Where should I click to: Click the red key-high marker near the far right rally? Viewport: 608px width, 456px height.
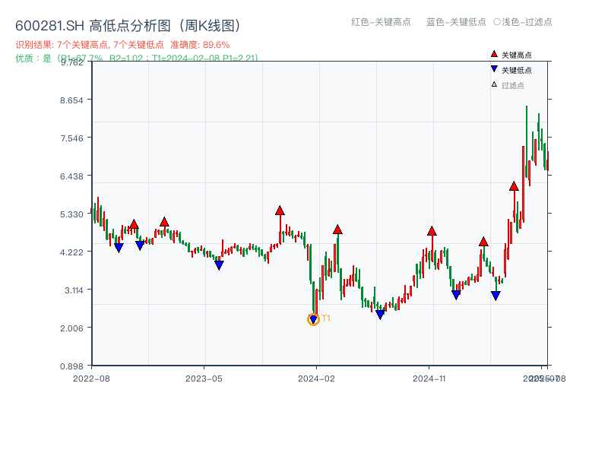515,184
